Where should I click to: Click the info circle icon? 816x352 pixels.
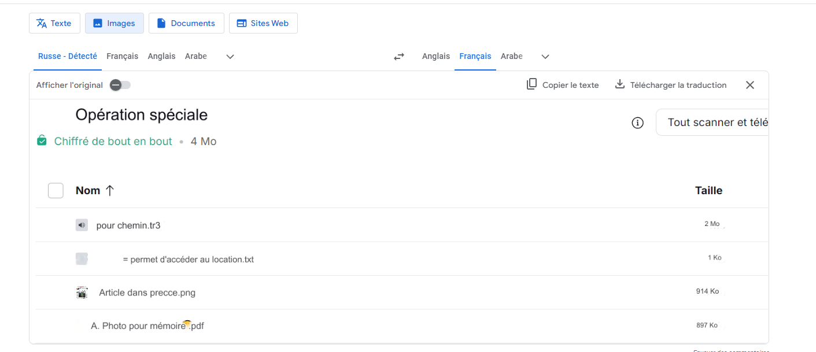[637, 123]
